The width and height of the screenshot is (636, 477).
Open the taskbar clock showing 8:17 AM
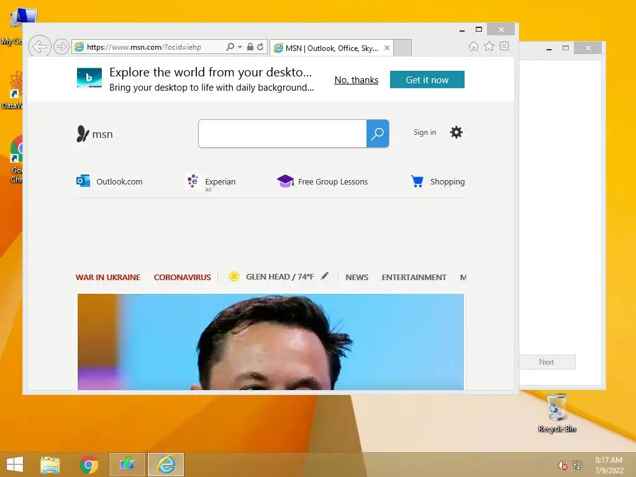click(609, 465)
